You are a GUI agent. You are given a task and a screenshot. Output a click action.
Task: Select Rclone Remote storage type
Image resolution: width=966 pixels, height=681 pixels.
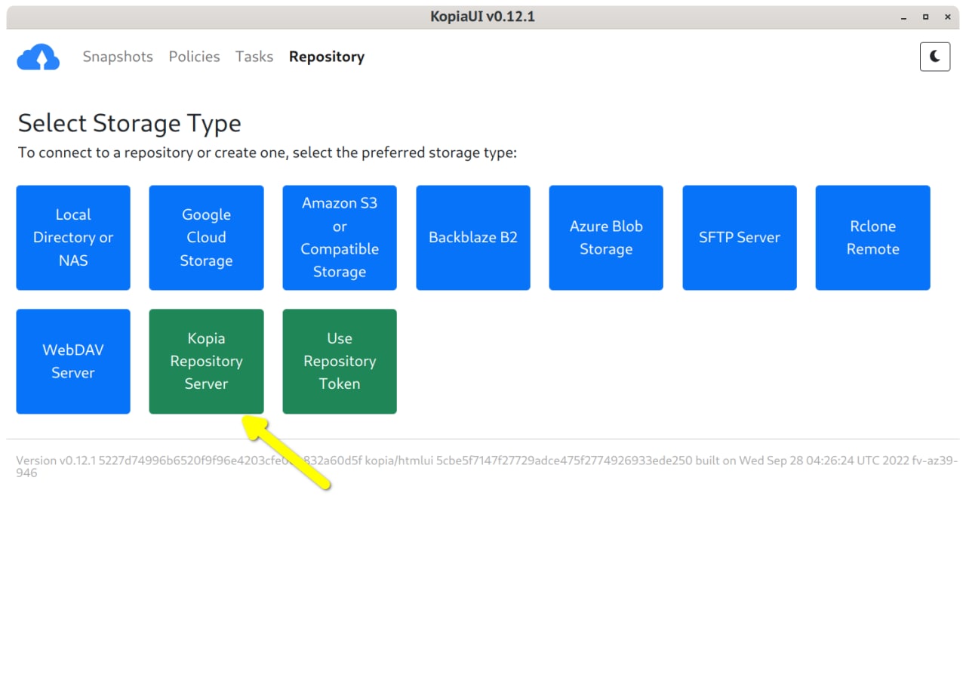point(873,238)
